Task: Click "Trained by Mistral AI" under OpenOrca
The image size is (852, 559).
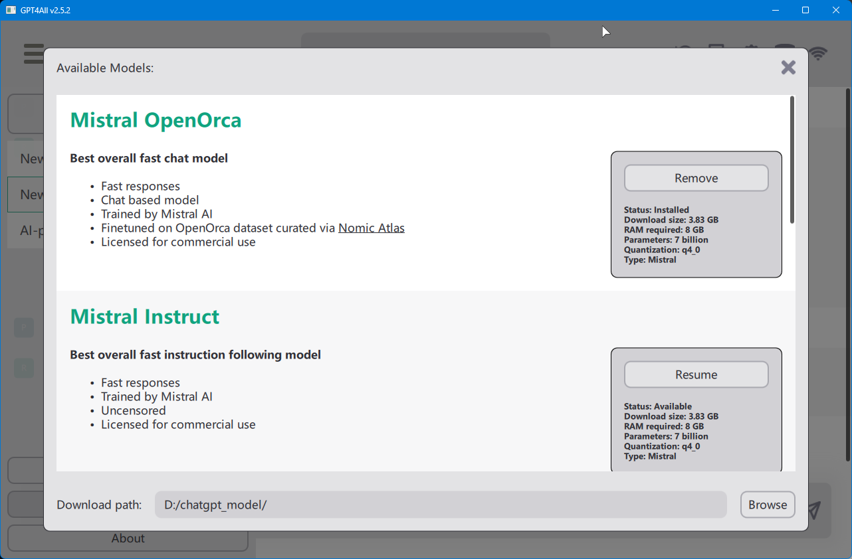Action: coord(157,214)
